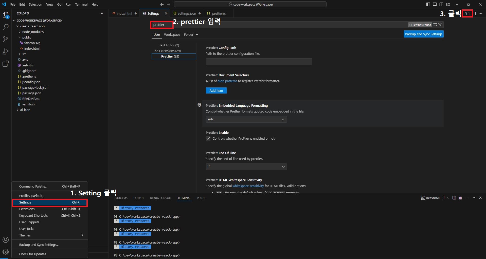Open the settings filter funnel icon
This screenshot has height=259, width=486.
[440, 25]
